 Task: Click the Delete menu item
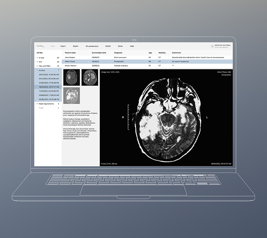pyautogui.click(x=108, y=46)
